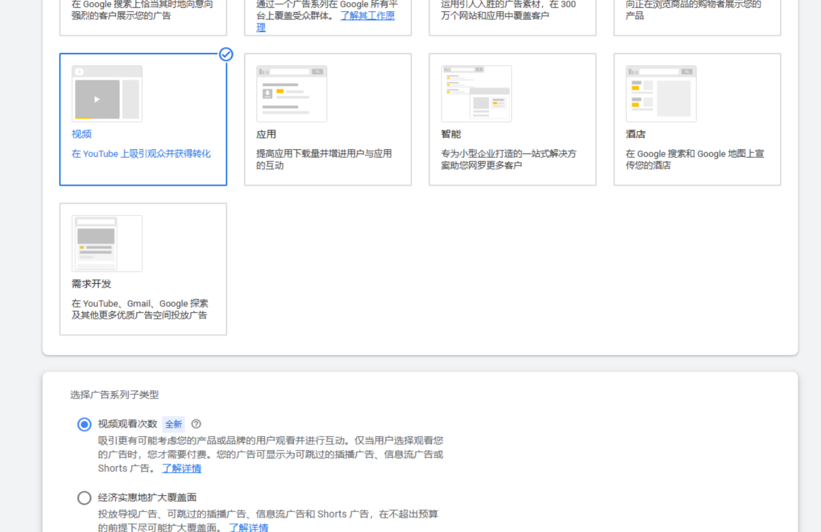Viewport: 821px width, 532px height.
Task: Open the help question-mark icon beside 视频观看次数
Action: [x=196, y=424]
